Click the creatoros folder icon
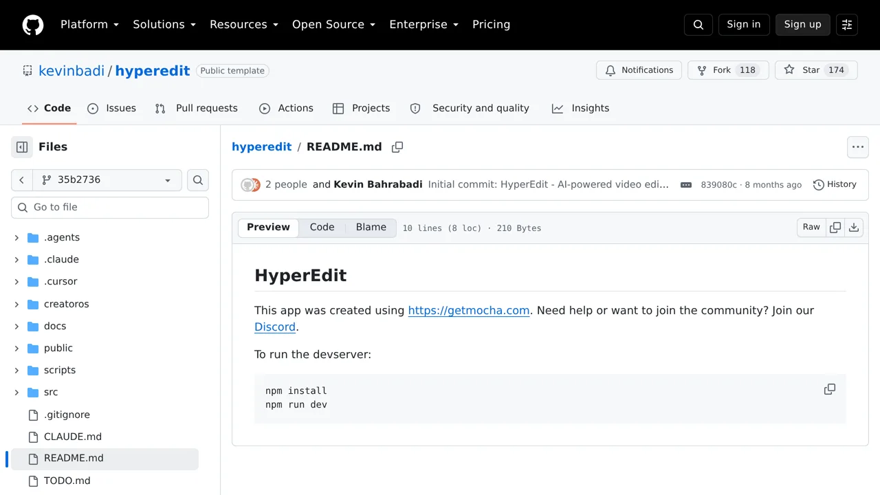 point(33,304)
